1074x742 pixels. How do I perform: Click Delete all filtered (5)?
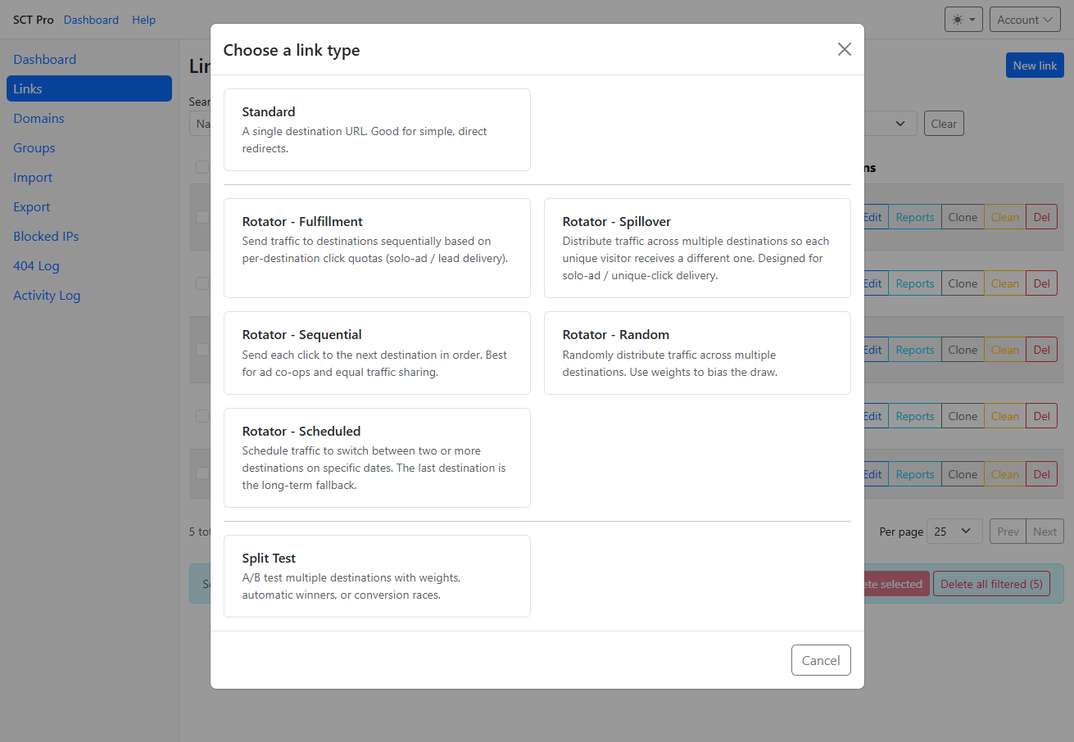[991, 584]
